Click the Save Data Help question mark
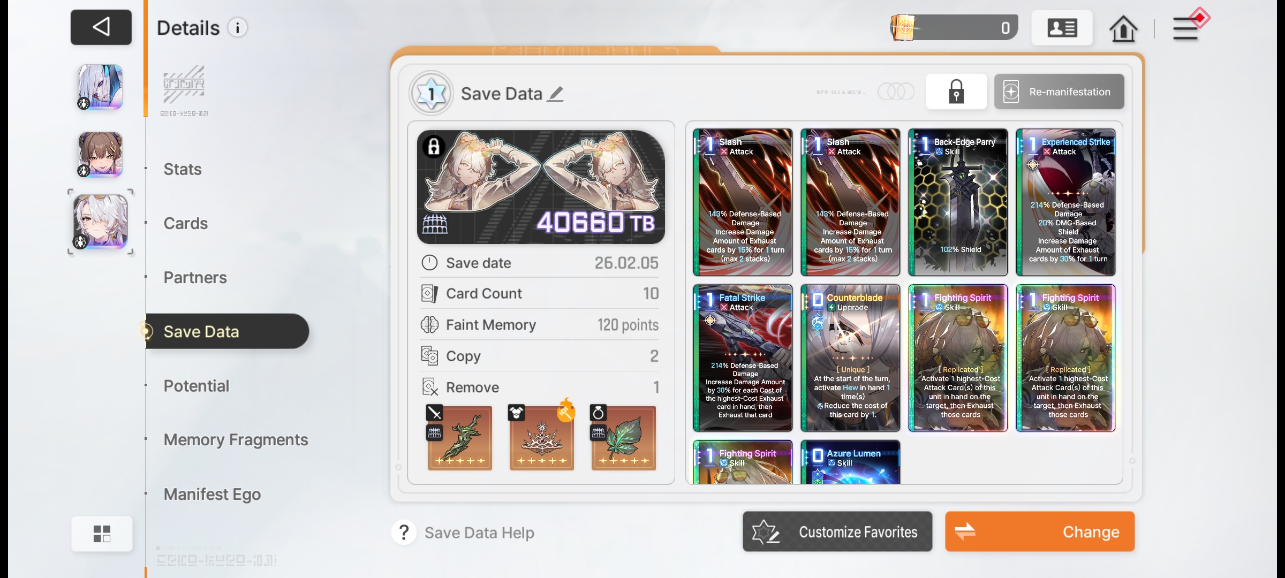Screen dimensions: 1285x578 click(404, 533)
